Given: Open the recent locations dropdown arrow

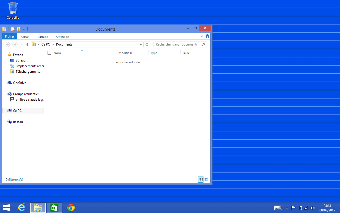Looking at the screenshot, I should pyautogui.click(x=21, y=44).
